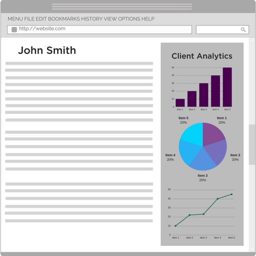
Task: Open the HELP menu
Action: click(148, 19)
